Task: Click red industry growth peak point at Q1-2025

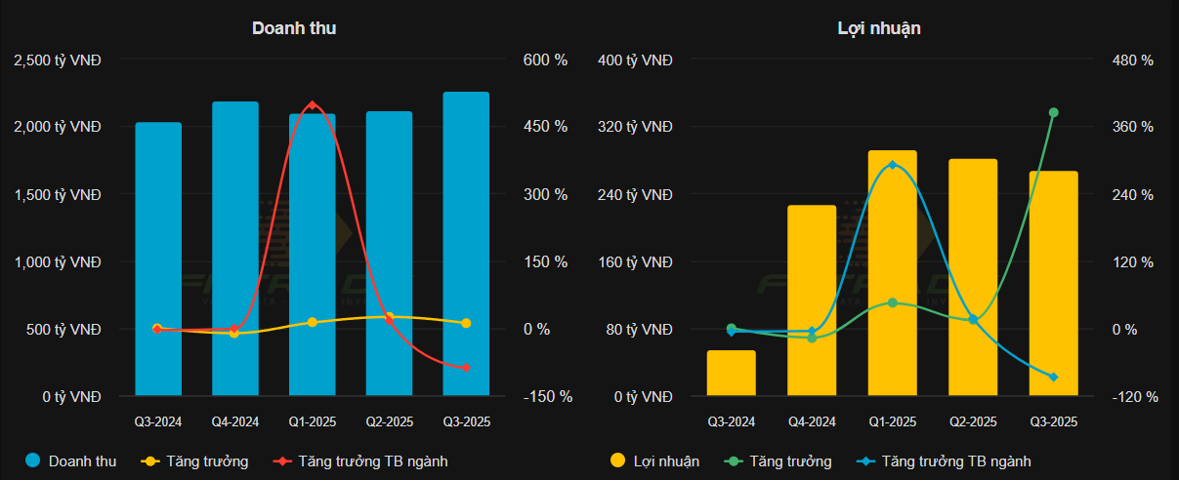Action: (312, 104)
